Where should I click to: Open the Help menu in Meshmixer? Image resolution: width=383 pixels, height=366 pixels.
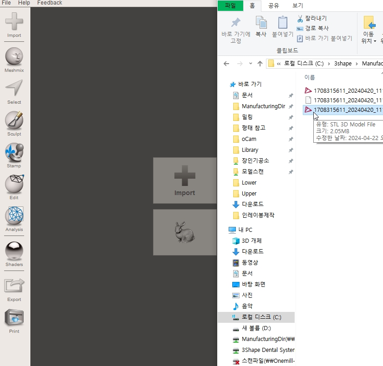24,3
